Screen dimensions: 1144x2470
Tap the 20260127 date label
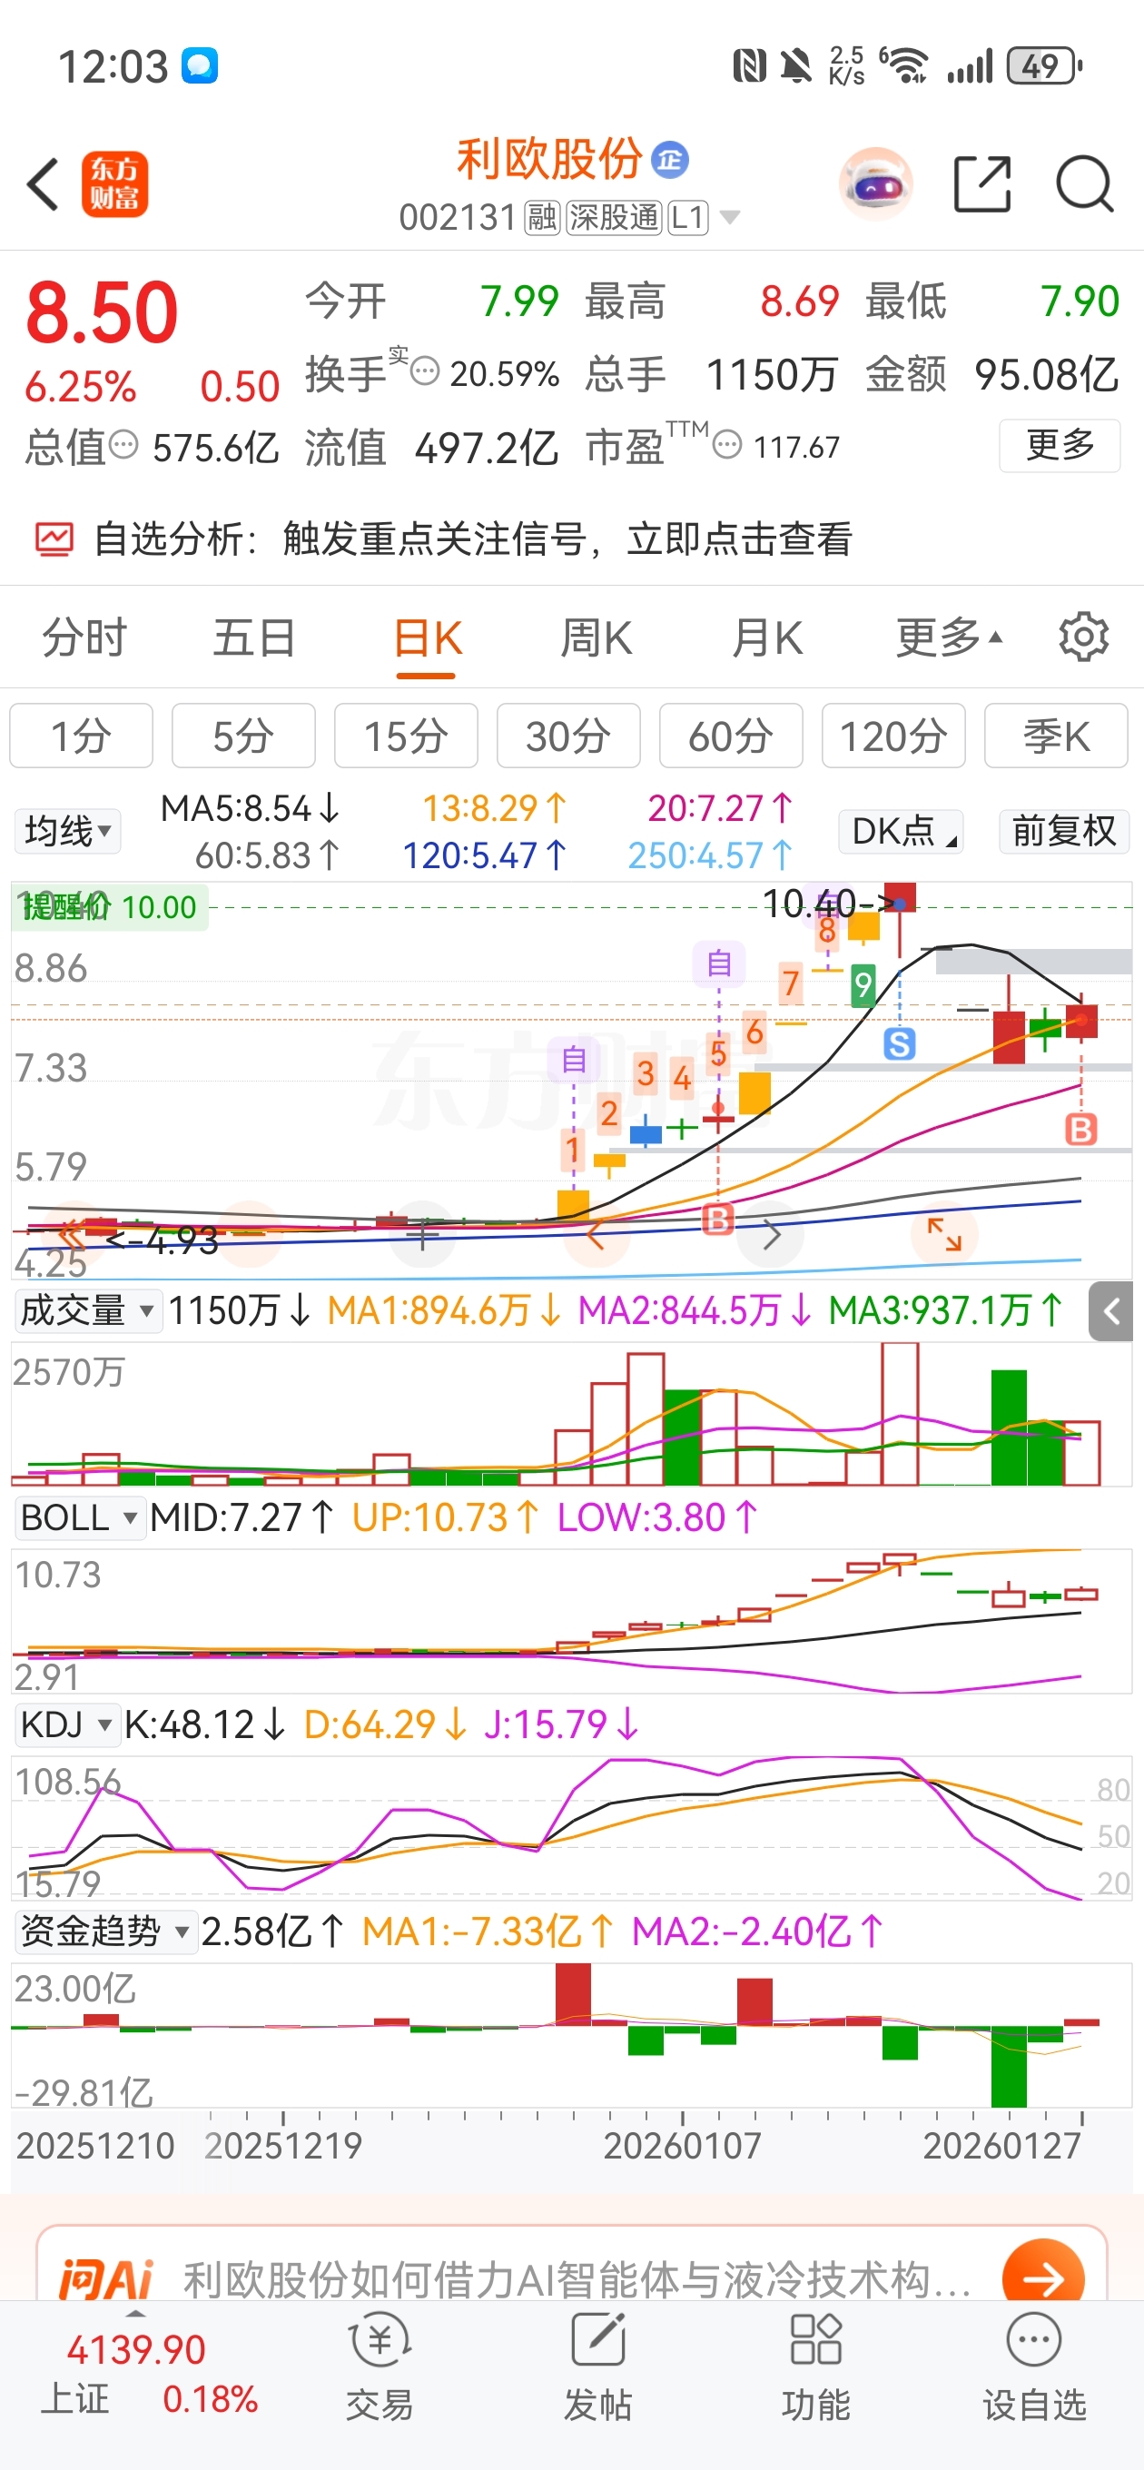(1001, 2145)
